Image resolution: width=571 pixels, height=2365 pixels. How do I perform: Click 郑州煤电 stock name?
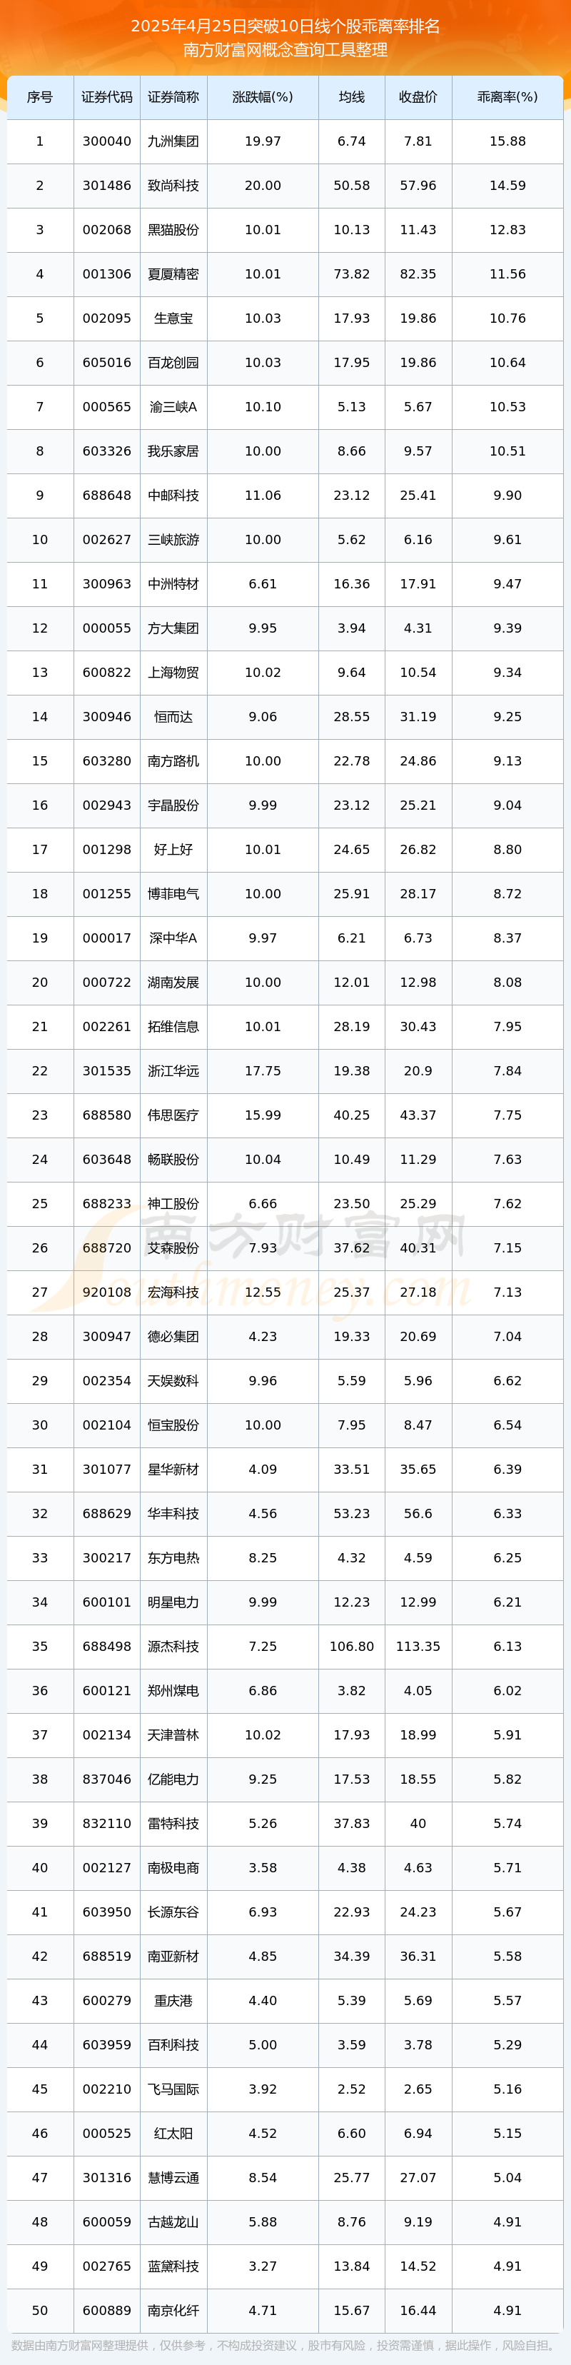click(x=173, y=1690)
